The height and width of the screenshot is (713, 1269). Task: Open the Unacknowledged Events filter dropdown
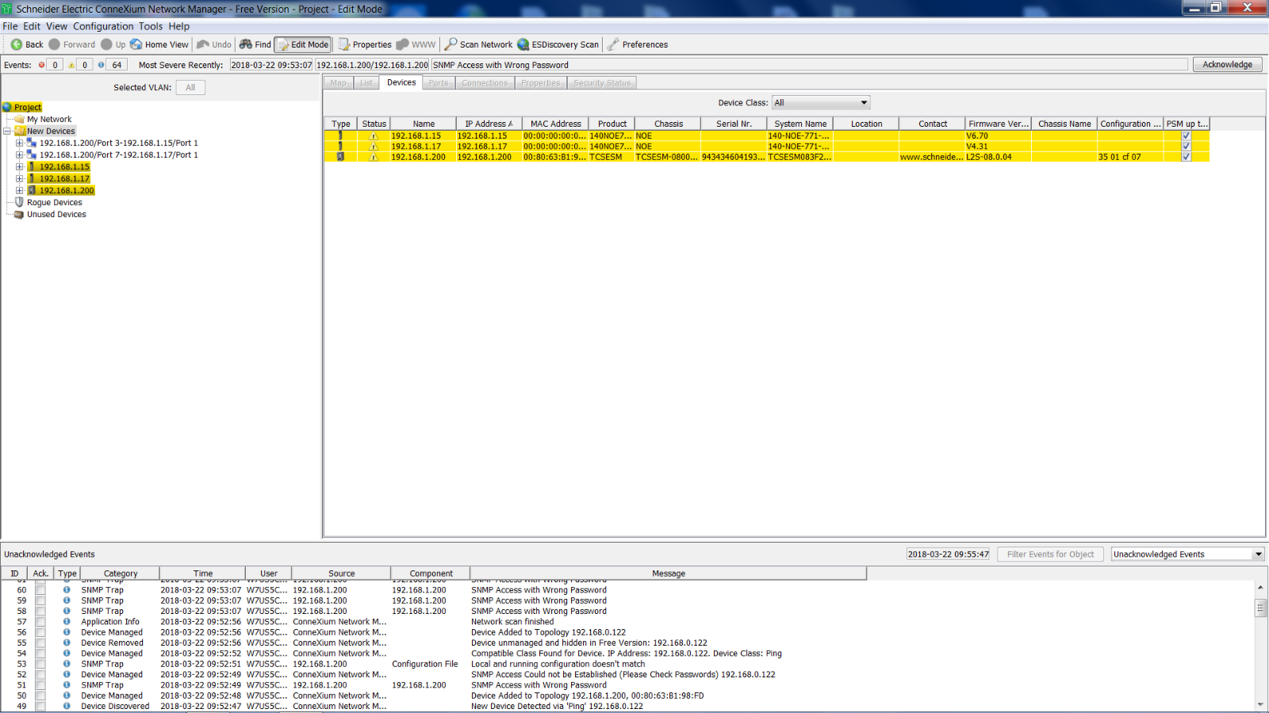pos(1187,555)
